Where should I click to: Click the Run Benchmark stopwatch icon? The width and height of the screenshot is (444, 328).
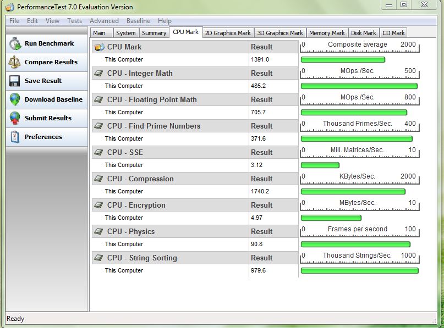[15, 43]
